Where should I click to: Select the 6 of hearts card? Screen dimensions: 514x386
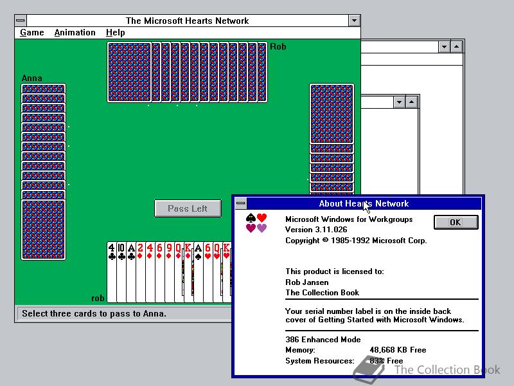click(x=208, y=271)
